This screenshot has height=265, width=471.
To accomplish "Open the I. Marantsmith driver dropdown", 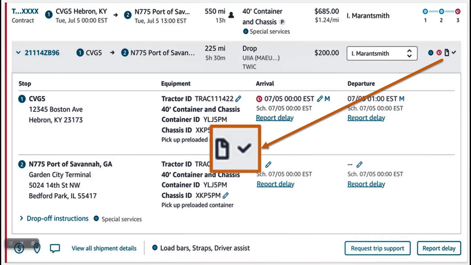I will [x=382, y=53].
